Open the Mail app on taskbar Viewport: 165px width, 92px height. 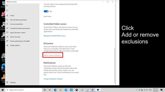pos(66,90)
